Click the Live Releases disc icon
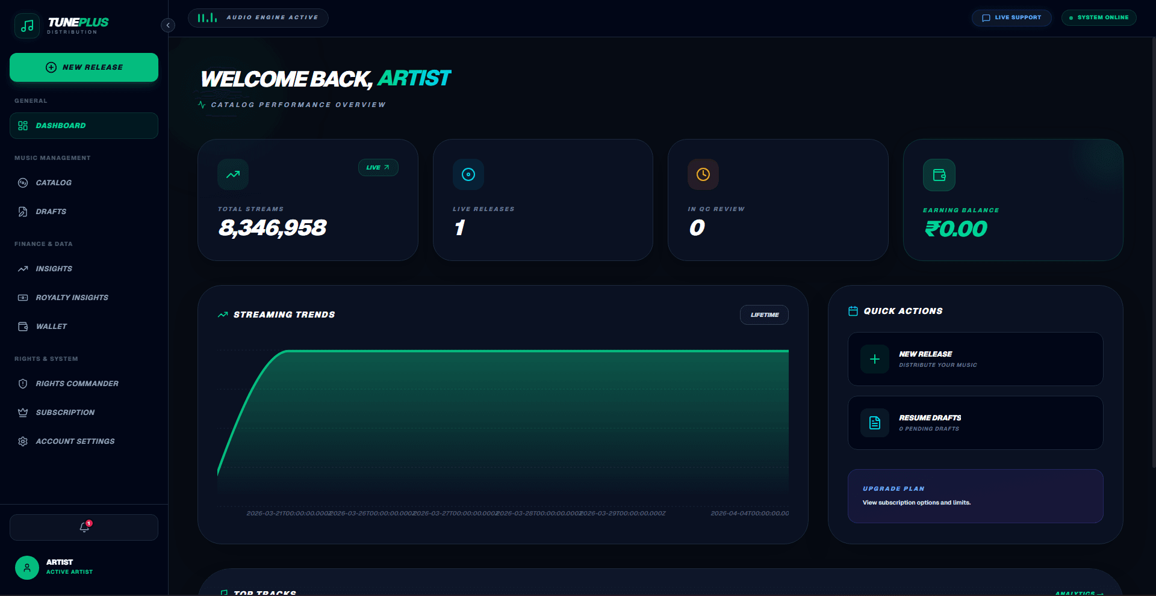 point(468,174)
